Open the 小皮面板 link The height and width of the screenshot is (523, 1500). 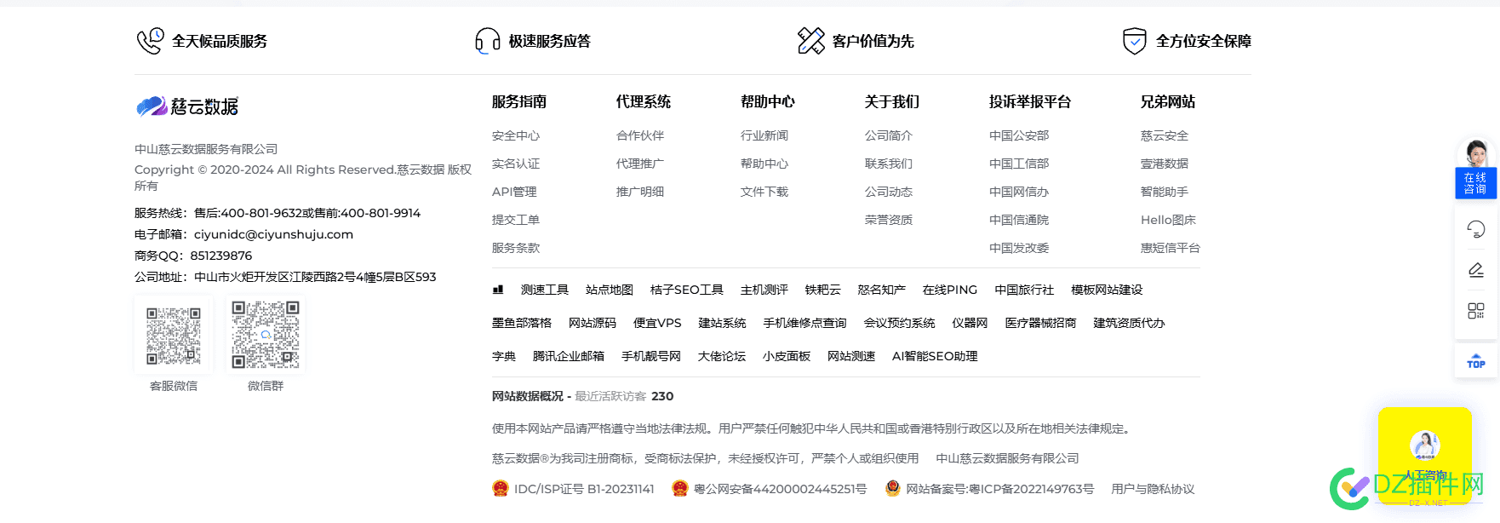click(x=787, y=356)
